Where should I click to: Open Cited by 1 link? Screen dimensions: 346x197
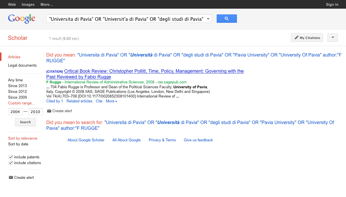pyautogui.click(x=54, y=101)
